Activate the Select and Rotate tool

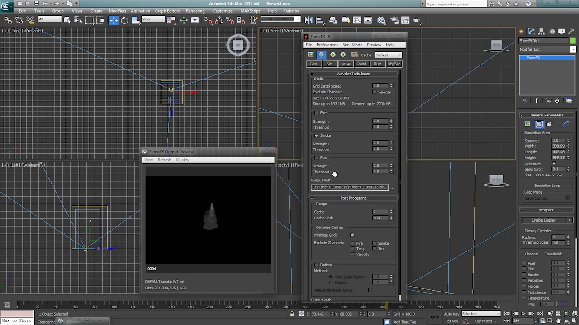click(x=124, y=20)
